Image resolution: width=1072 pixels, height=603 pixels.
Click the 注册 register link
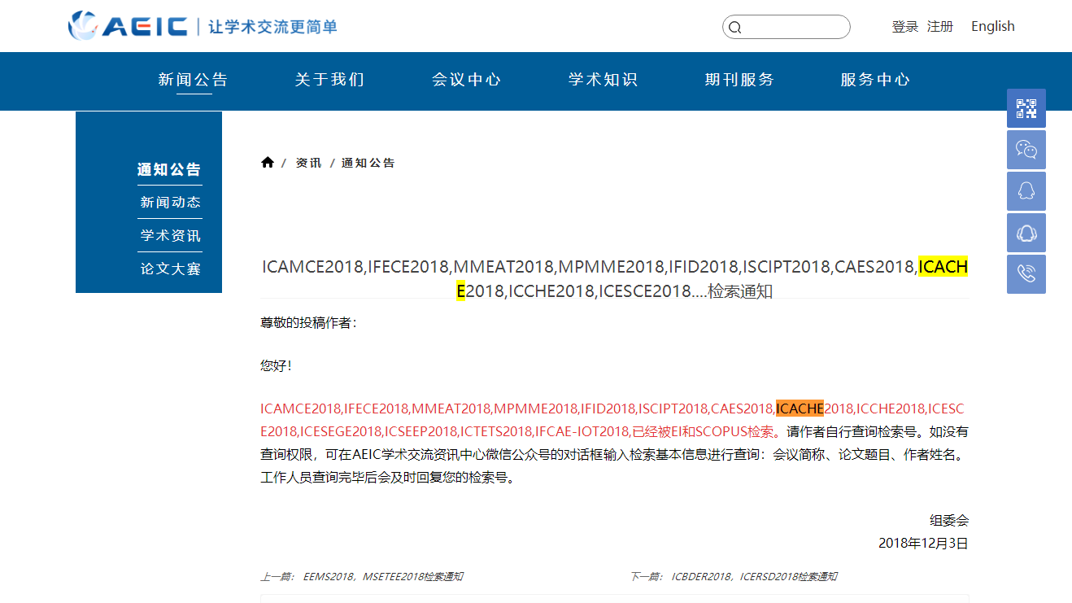940,27
